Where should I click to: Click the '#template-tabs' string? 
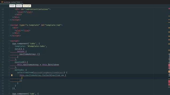36,46
